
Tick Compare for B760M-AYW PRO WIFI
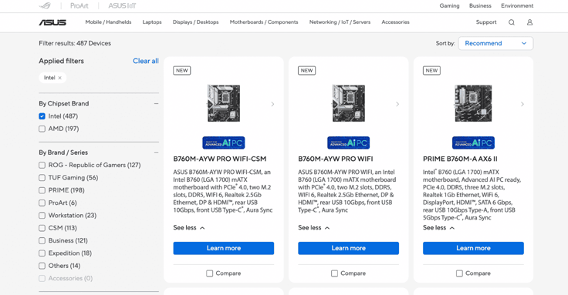pyautogui.click(x=334, y=273)
